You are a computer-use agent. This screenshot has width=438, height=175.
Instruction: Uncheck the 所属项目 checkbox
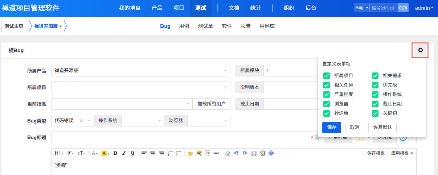(x=327, y=76)
